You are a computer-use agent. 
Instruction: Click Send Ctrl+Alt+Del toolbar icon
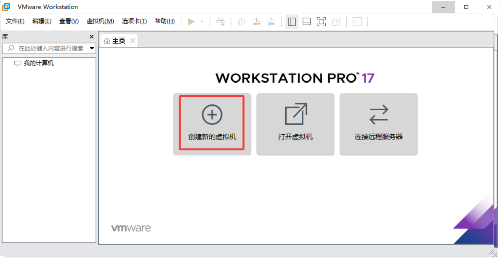[x=221, y=22]
